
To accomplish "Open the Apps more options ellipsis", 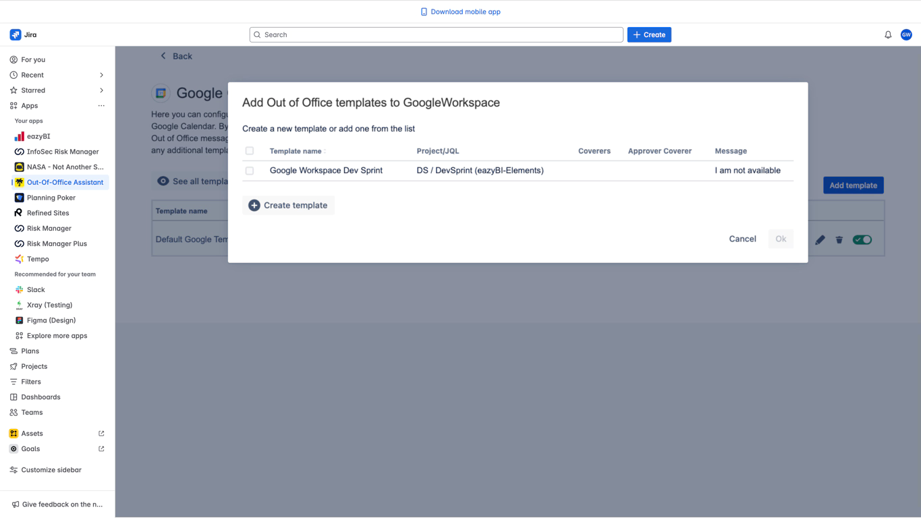I will (101, 106).
